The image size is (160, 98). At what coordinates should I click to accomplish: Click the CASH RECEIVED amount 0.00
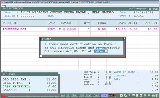click(52, 87)
